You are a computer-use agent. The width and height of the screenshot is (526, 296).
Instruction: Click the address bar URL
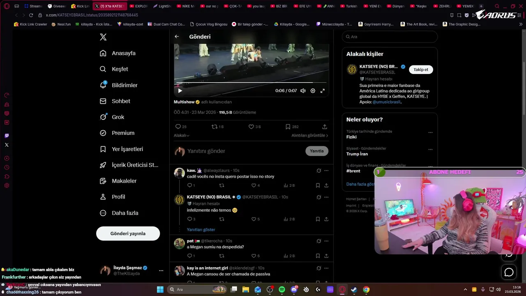[92, 15]
